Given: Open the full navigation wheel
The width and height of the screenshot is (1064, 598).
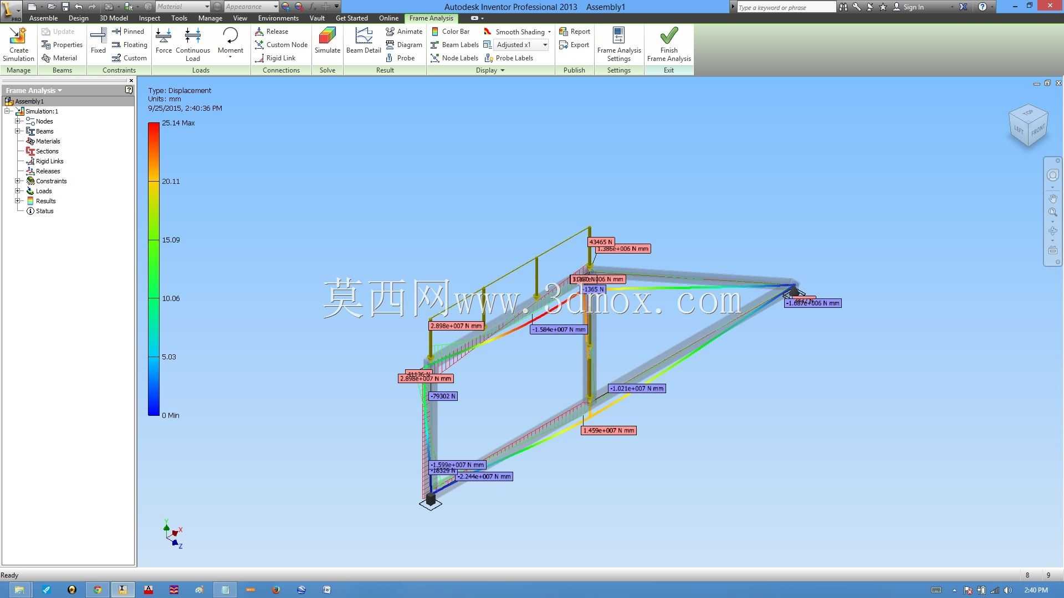Looking at the screenshot, I should tap(1053, 176).
